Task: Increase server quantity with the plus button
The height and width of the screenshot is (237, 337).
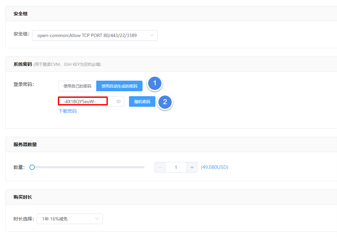Action: 192,167
